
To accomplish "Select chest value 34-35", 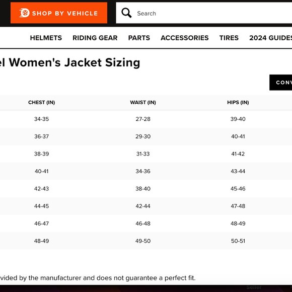I will coord(41,119).
